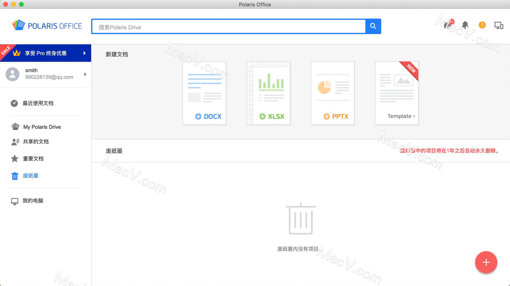
Task: Create a new XLSX spreadsheet
Action: point(268,93)
